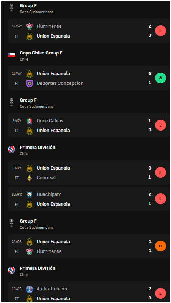Open the 28 Apr Huachipato match row
171x303 pixels.
click(89, 199)
